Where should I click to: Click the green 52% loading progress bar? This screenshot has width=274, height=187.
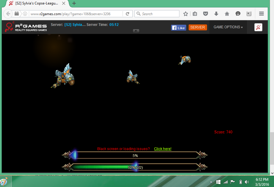point(135,167)
